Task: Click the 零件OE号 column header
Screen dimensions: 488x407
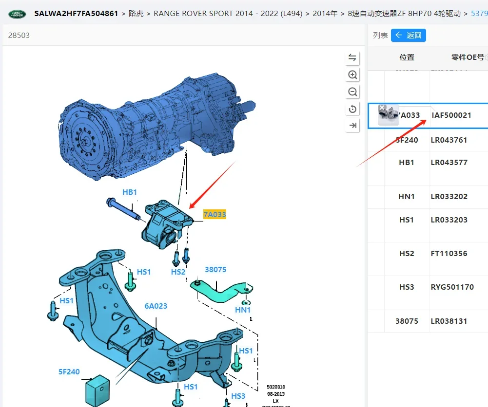Action: tap(468, 57)
